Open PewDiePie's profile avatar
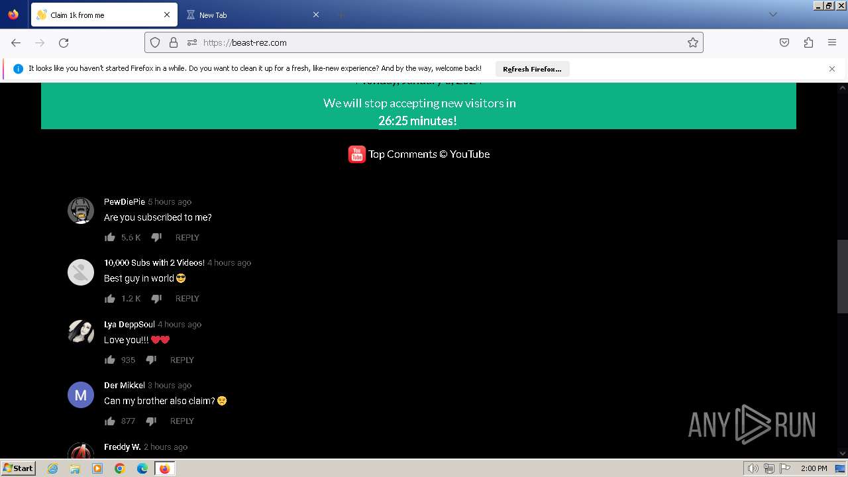Viewport: 848px width, 477px height. coord(81,211)
